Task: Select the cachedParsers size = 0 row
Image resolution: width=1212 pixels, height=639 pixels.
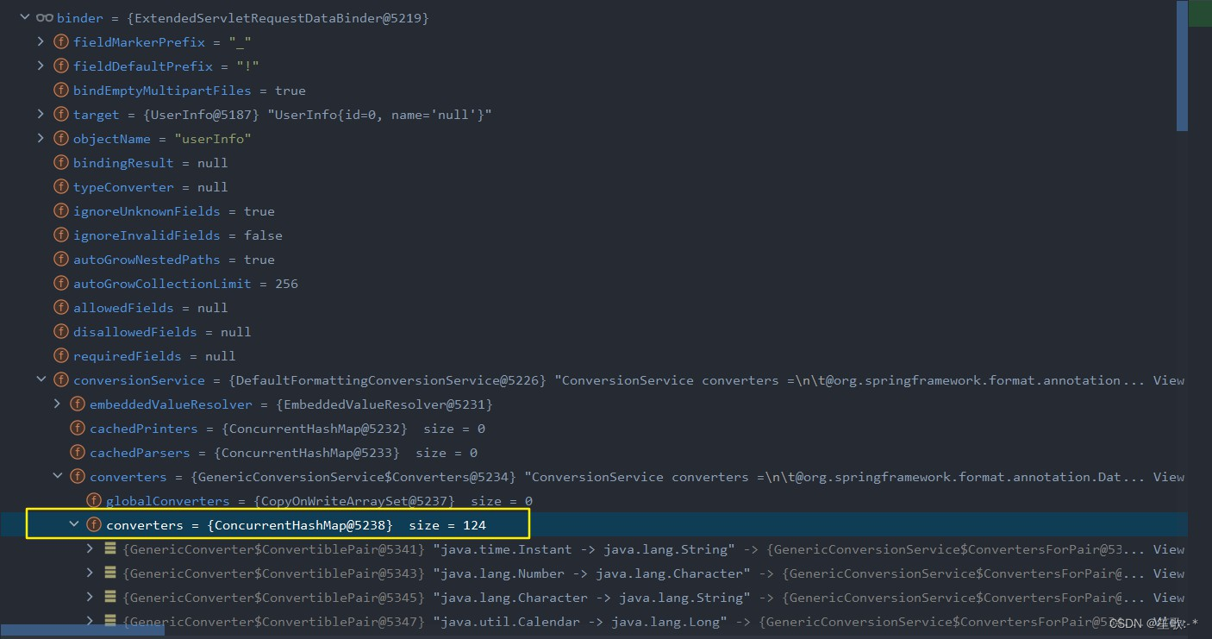Action: pos(594,452)
